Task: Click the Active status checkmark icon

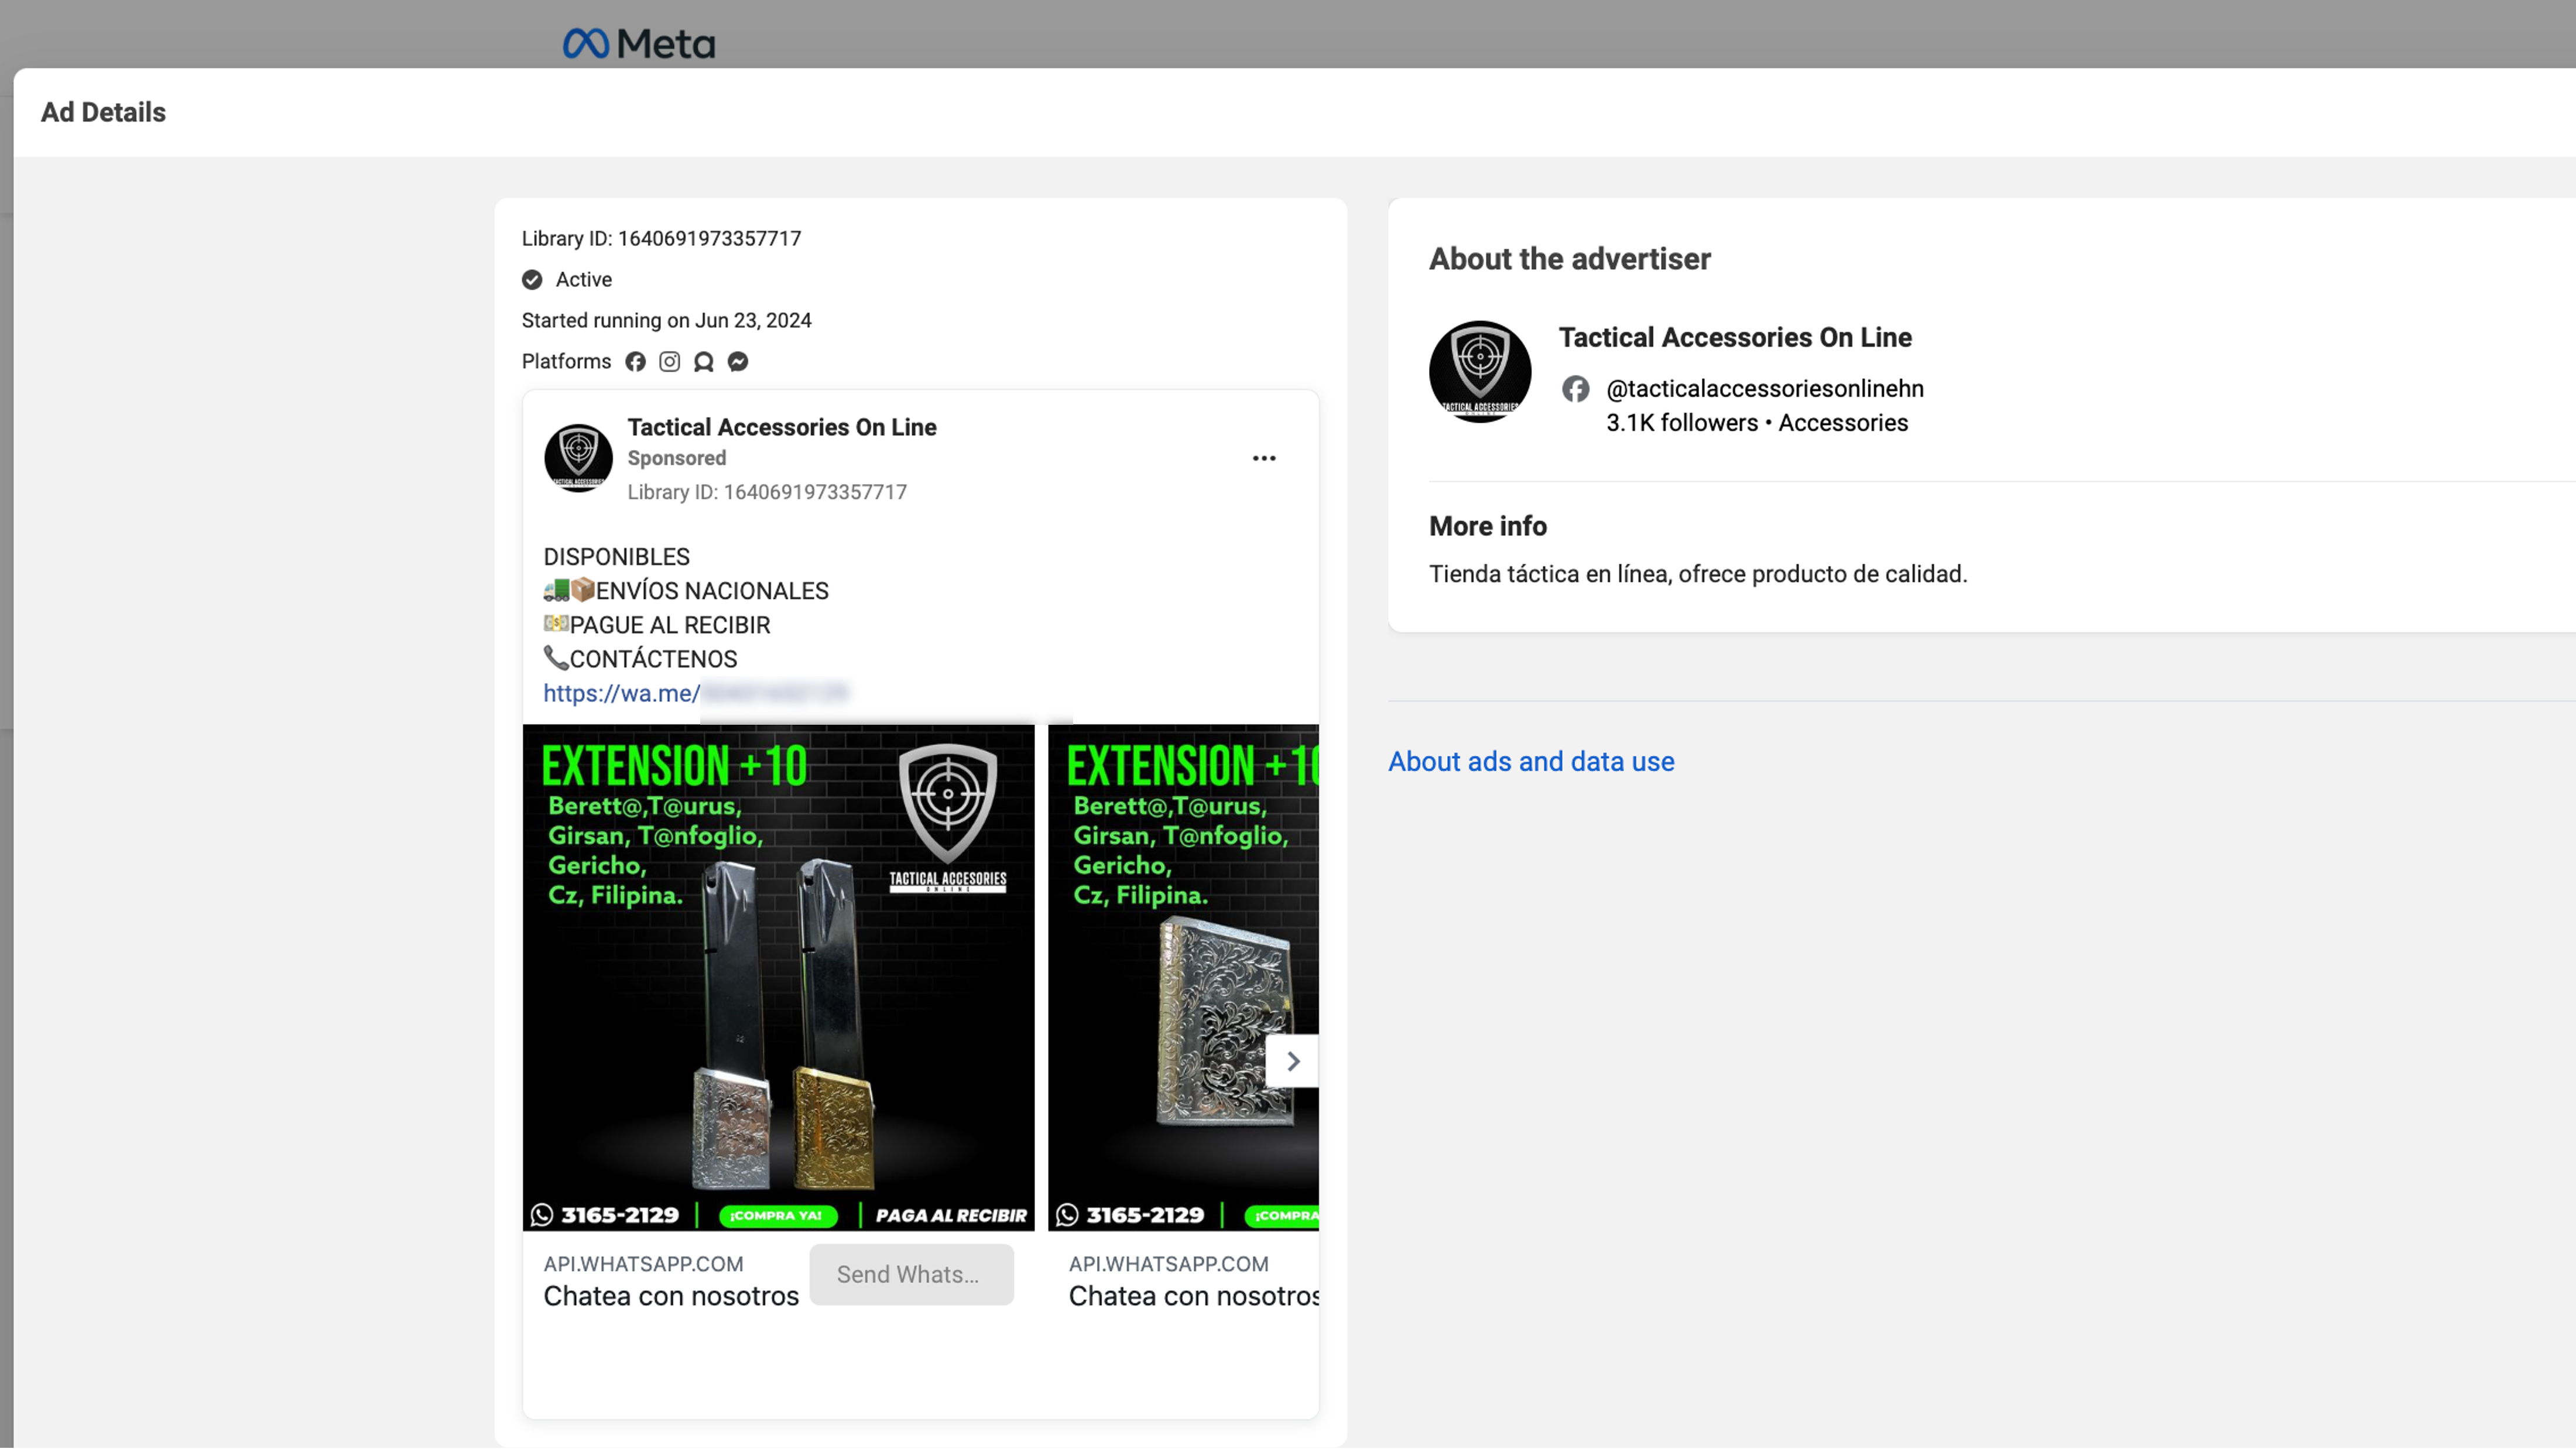Action: click(x=532, y=280)
